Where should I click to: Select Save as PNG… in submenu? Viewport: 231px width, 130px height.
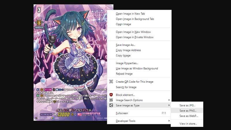click(187, 111)
